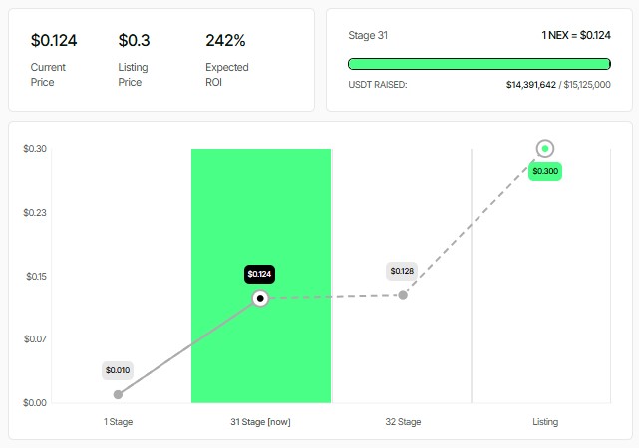Click the $0.010 price label on chart
Image resolution: width=639 pixels, height=448 pixels.
(x=118, y=370)
